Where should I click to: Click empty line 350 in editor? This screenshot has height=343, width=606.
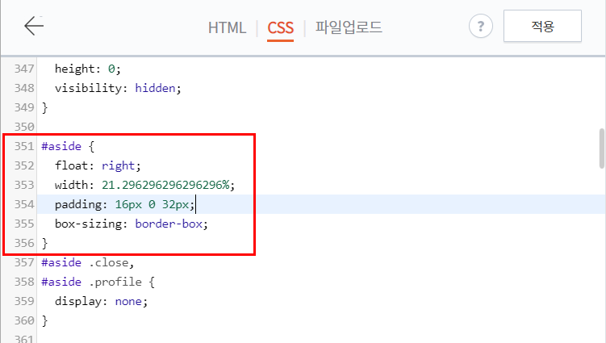(x=321, y=127)
